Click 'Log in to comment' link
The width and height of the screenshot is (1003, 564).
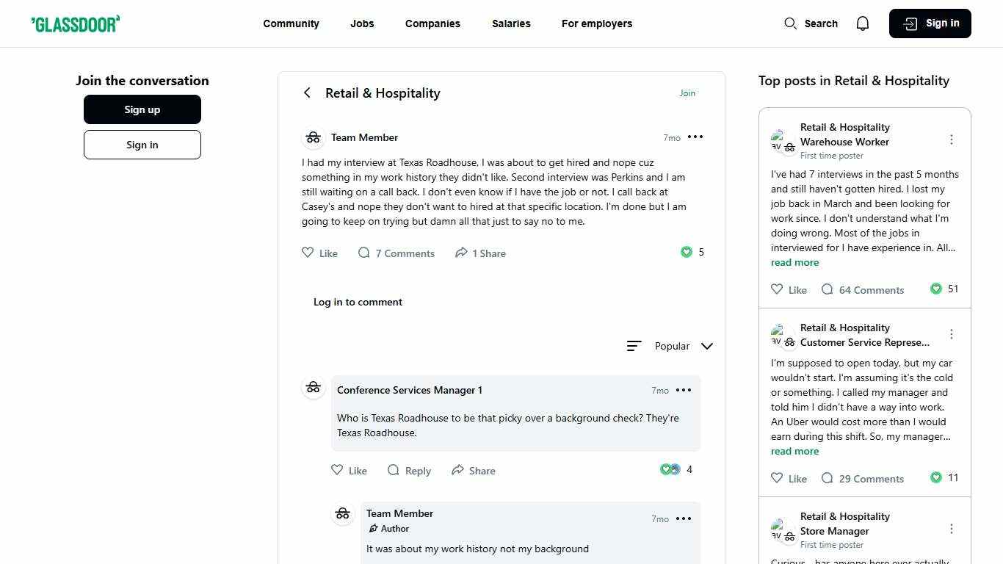coord(358,302)
